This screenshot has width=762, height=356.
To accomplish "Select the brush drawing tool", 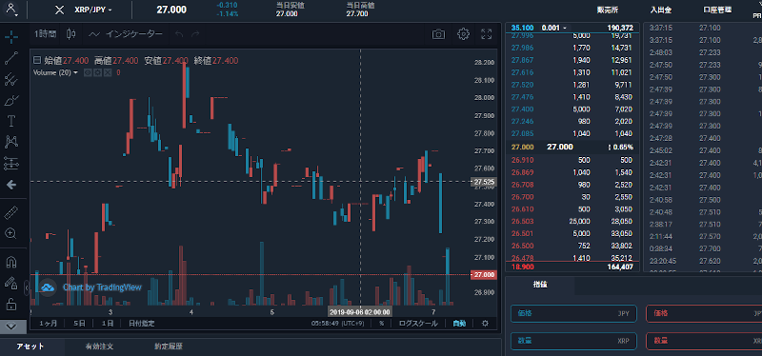I will point(11,101).
